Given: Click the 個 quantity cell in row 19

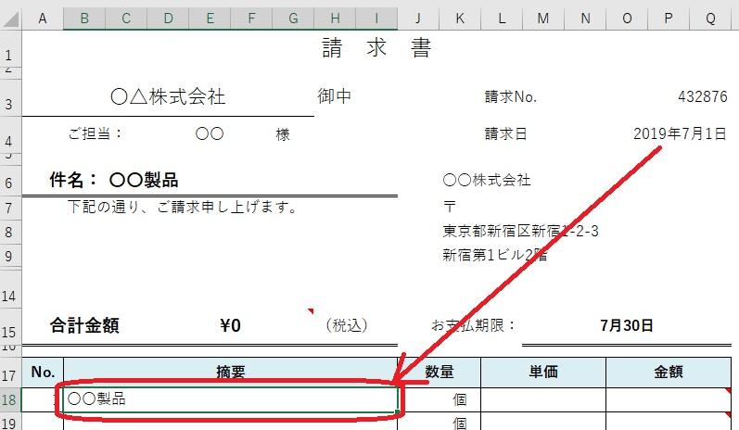Looking at the screenshot, I should (x=440, y=423).
